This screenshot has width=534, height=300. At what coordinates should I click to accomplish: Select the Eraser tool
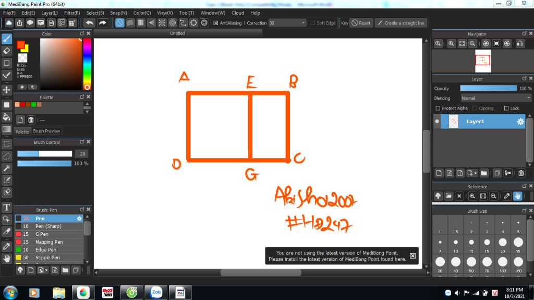tap(6, 51)
